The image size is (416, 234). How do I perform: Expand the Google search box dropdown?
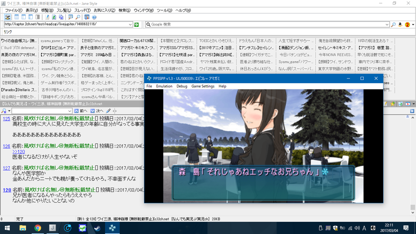387,24
